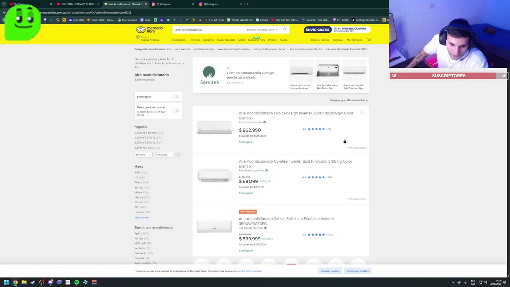
Task: Open Mis compras link
Action: click(x=354, y=40)
